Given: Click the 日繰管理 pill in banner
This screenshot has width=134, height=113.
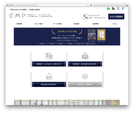Looking at the screenshot, I should tap(70, 44).
